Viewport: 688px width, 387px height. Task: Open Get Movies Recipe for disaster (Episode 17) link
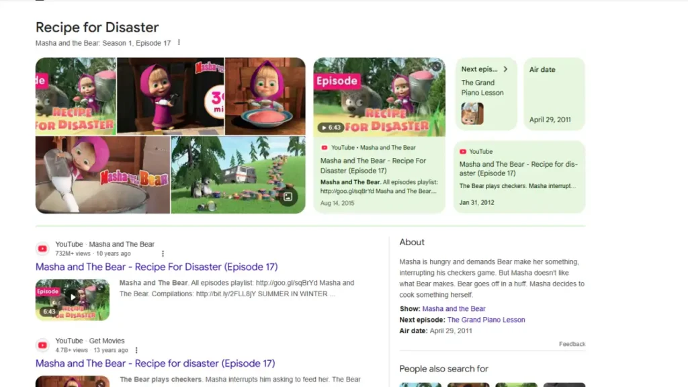155,363
